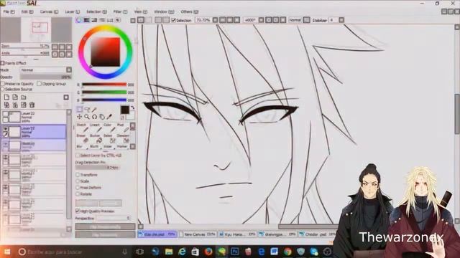Hide the highlighted layer's eye icon
The image size is (460, 258).
coord(6,128)
